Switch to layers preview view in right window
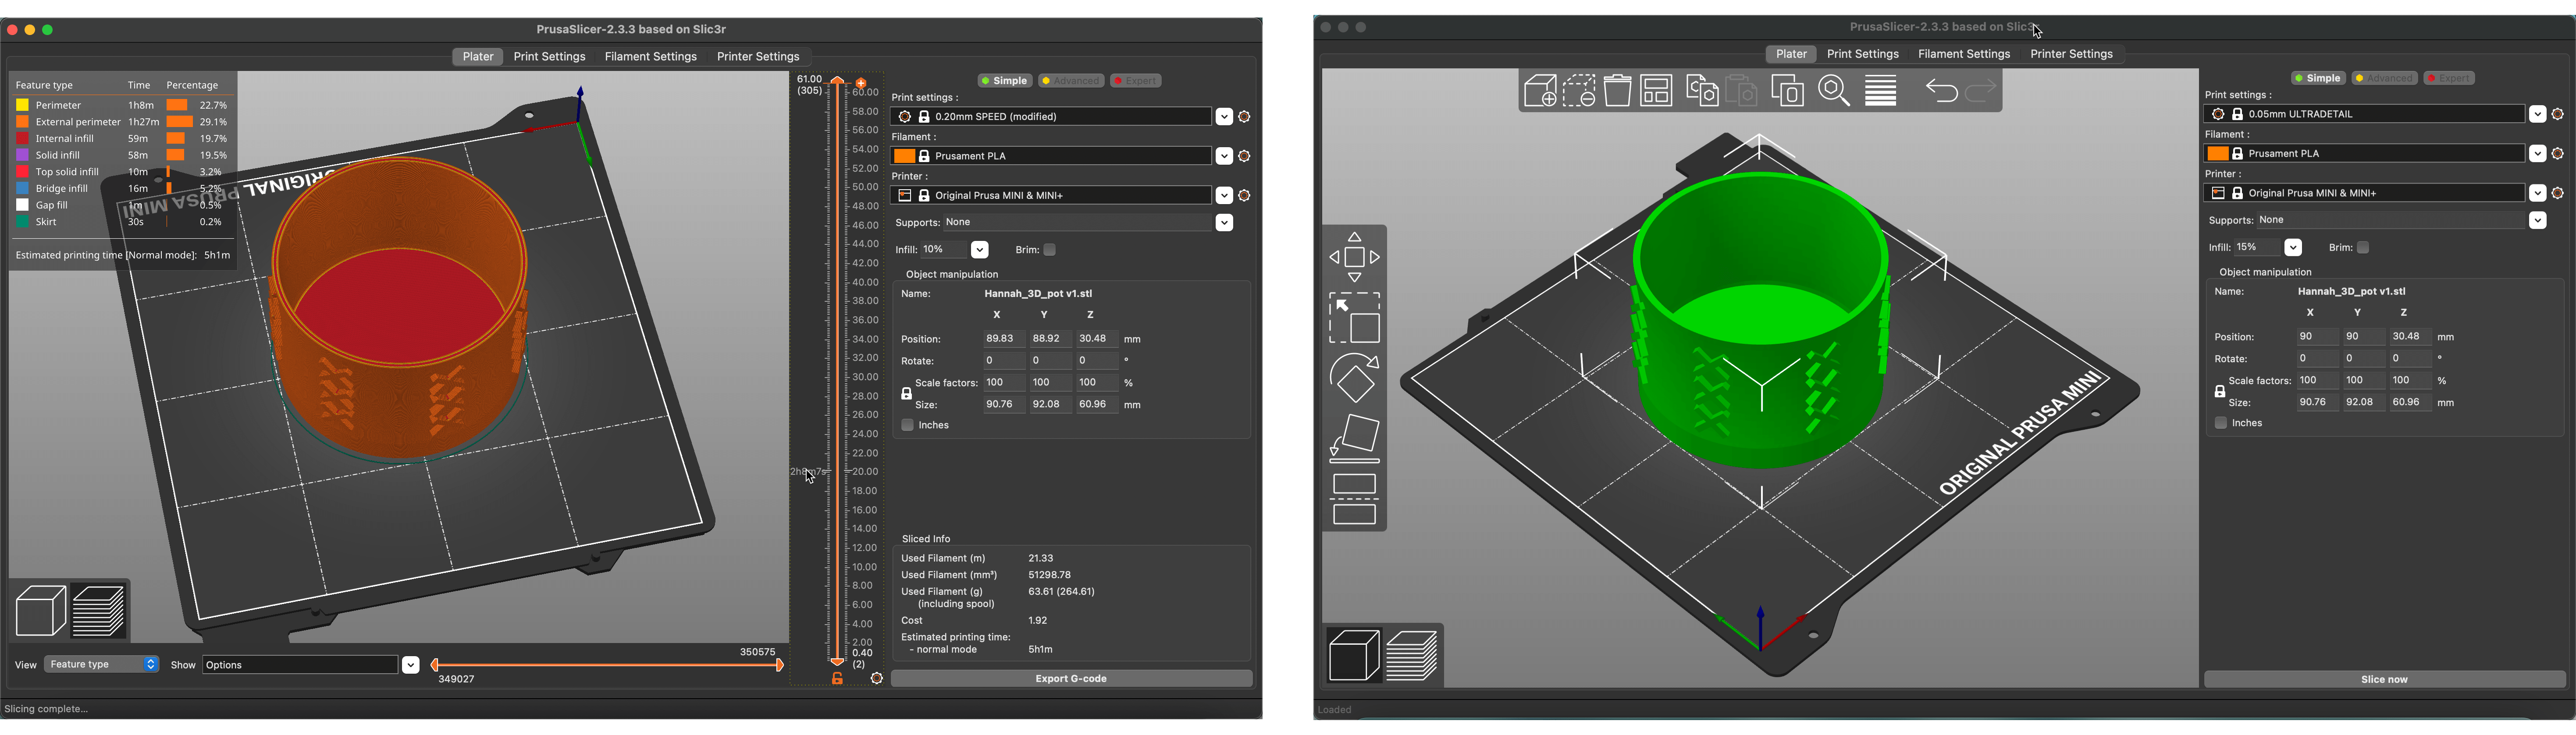This screenshot has height=735, width=2576. tap(1412, 656)
